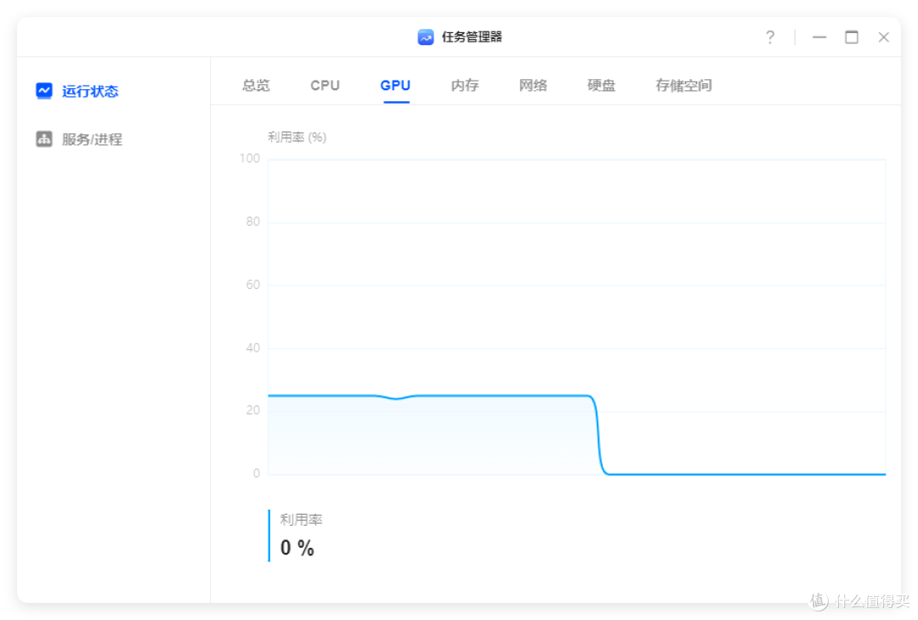Switch to the 网络 tab

tap(533, 86)
